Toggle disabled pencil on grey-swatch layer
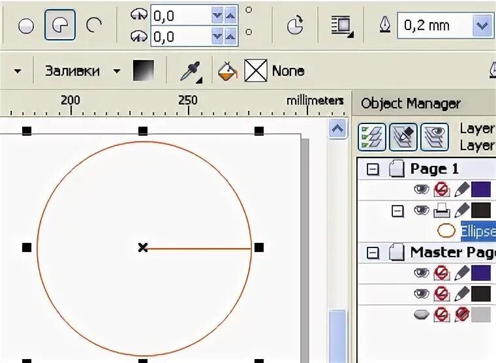This screenshot has width=496, height=363. coord(462,315)
